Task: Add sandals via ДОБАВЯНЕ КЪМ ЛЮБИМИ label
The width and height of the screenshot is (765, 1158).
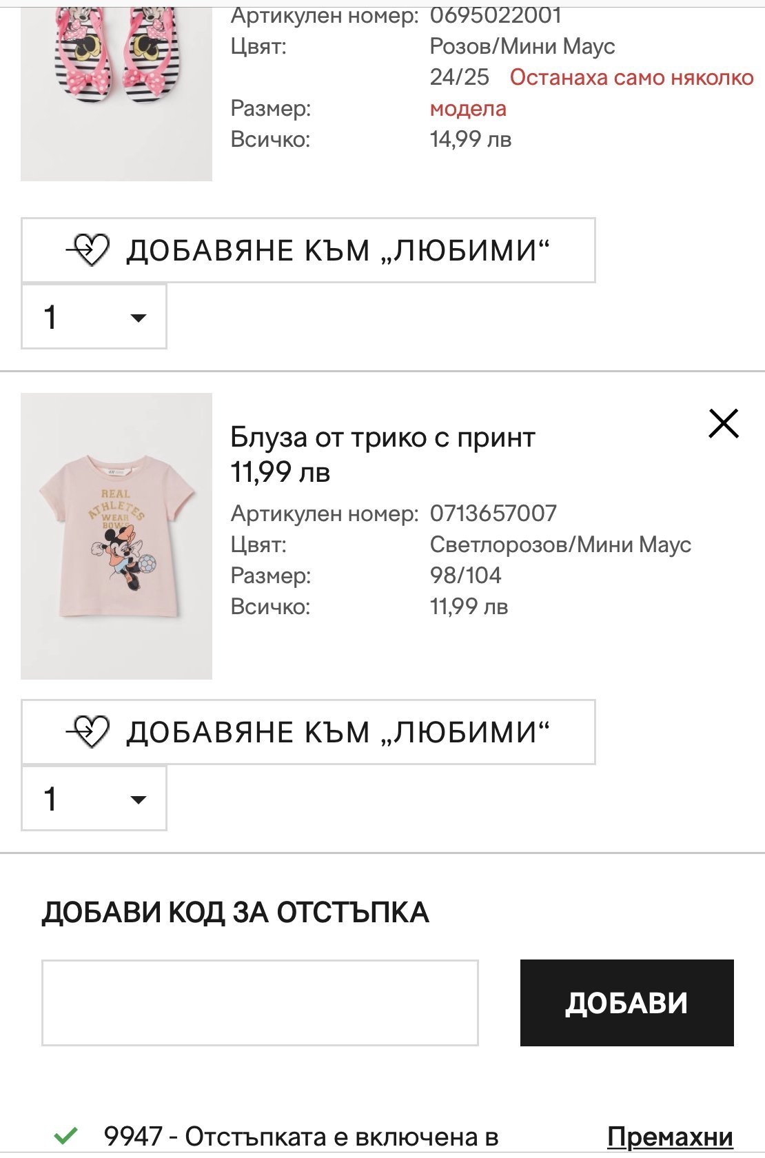Action: coord(338,251)
